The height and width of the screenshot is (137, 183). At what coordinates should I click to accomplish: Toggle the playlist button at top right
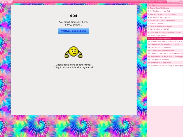tap(181, 2)
